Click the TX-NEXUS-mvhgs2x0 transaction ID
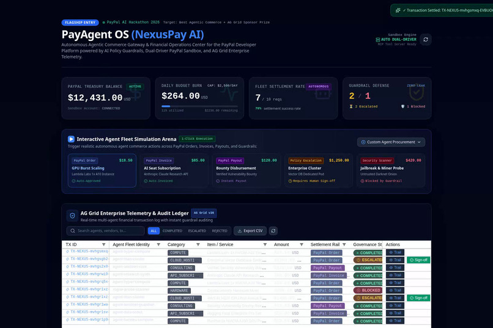Image resolution: width=493 pixels, height=328 pixels. 89,266
